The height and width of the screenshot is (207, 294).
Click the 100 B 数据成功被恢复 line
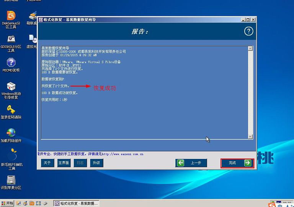59,93
